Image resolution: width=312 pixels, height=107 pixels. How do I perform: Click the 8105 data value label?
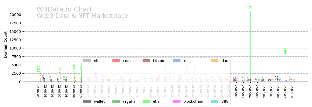pyautogui.click(x=285, y=51)
